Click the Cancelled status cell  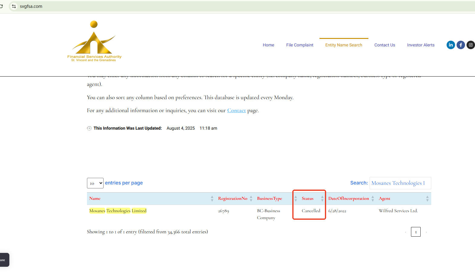pyautogui.click(x=311, y=211)
